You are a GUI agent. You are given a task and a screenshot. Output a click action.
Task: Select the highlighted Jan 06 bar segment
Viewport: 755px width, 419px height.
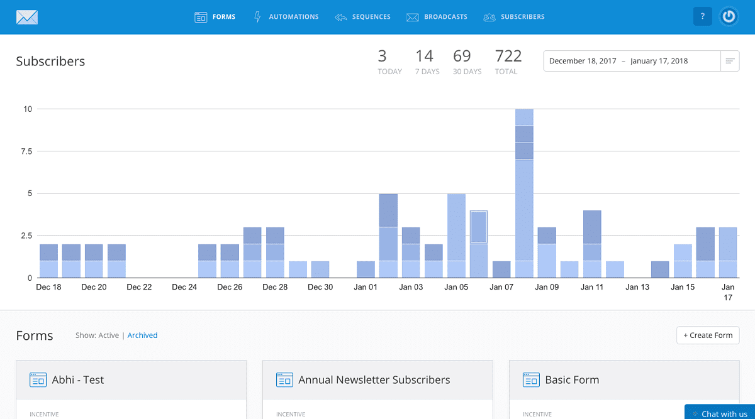pos(479,227)
